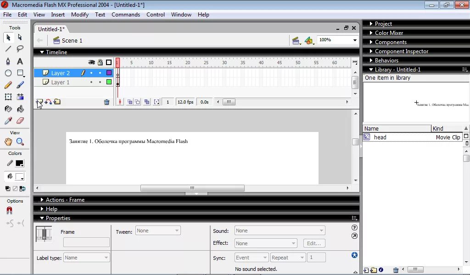
Task: Click the sound Edit... button
Action: [x=314, y=243]
